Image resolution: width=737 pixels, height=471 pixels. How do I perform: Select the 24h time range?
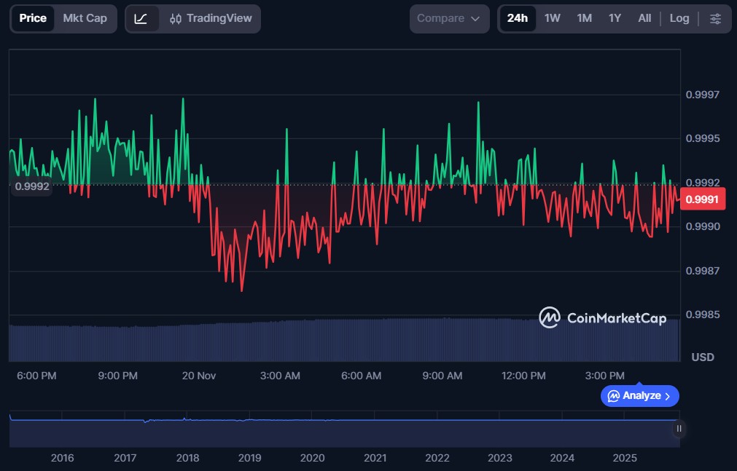pyautogui.click(x=517, y=18)
